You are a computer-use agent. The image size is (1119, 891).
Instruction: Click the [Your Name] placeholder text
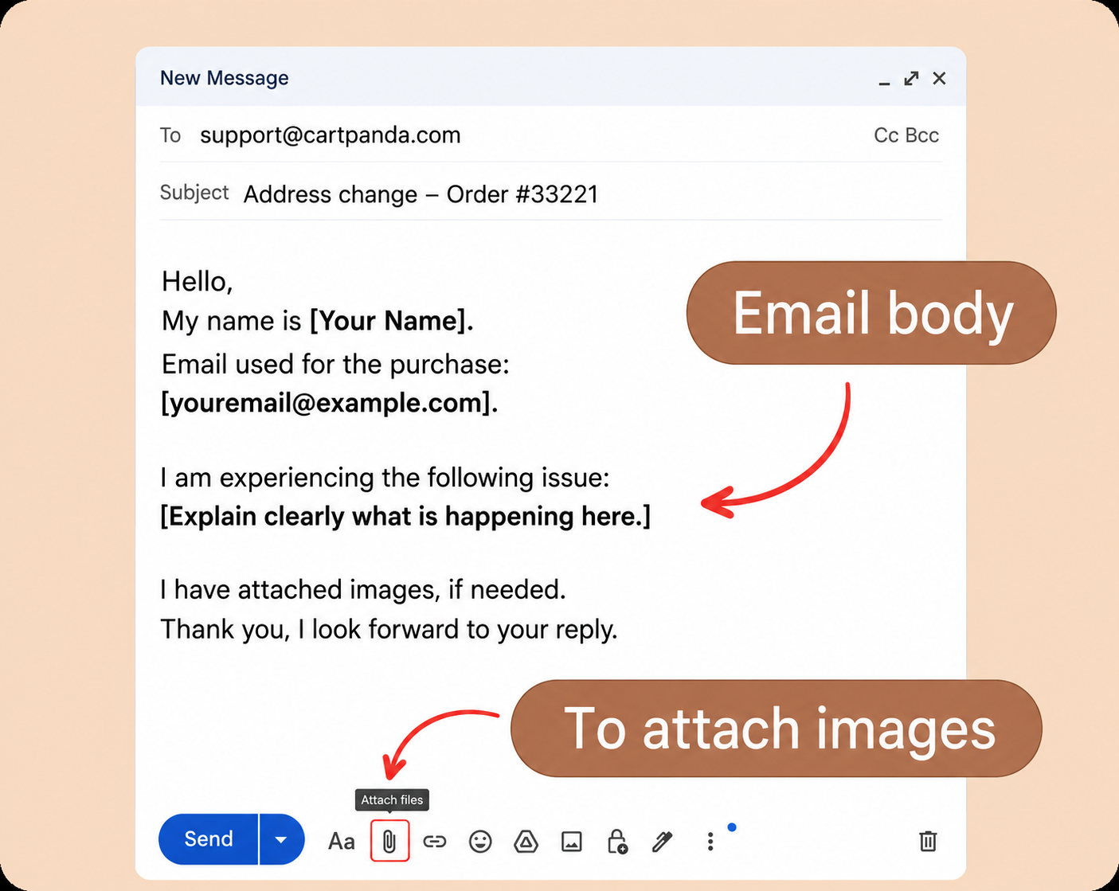[x=391, y=321]
